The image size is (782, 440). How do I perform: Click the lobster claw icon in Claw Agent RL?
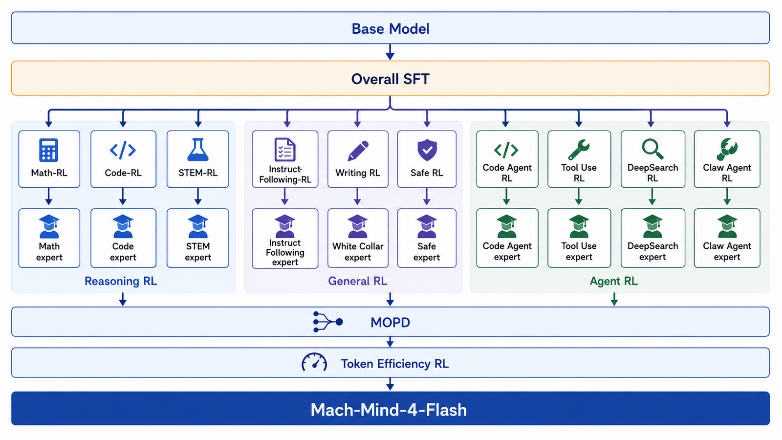point(727,149)
